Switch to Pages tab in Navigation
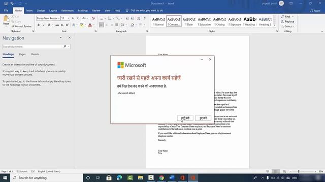325x182 pixels. (22, 54)
